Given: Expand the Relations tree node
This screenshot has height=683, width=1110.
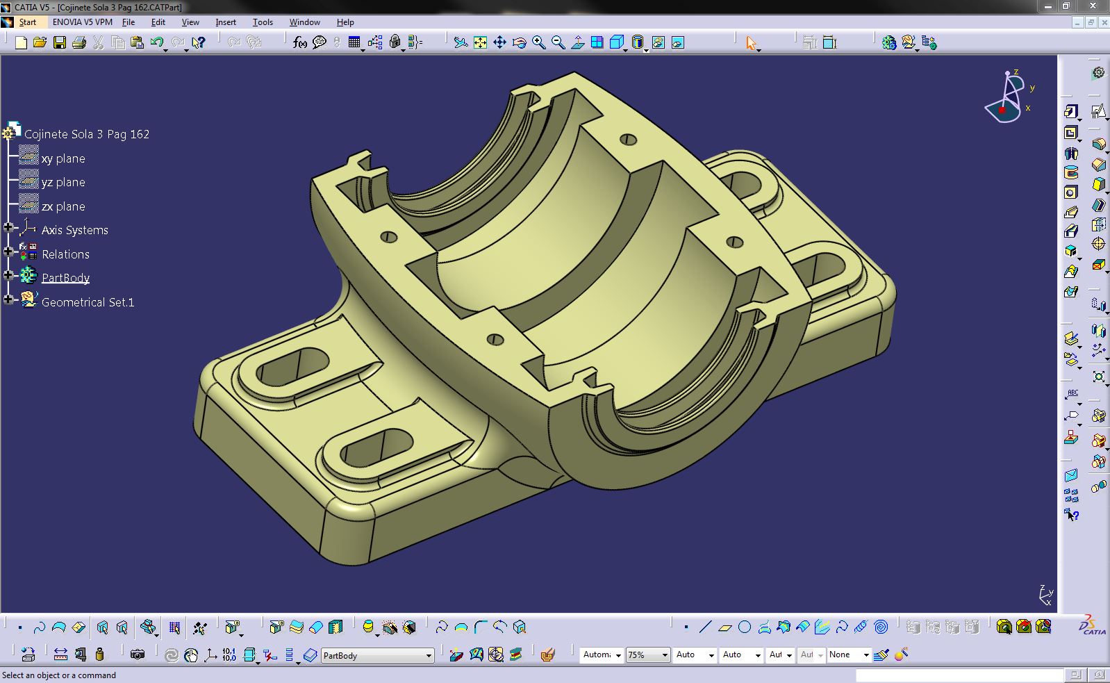Looking at the screenshot, I should (x=8, y=252).
